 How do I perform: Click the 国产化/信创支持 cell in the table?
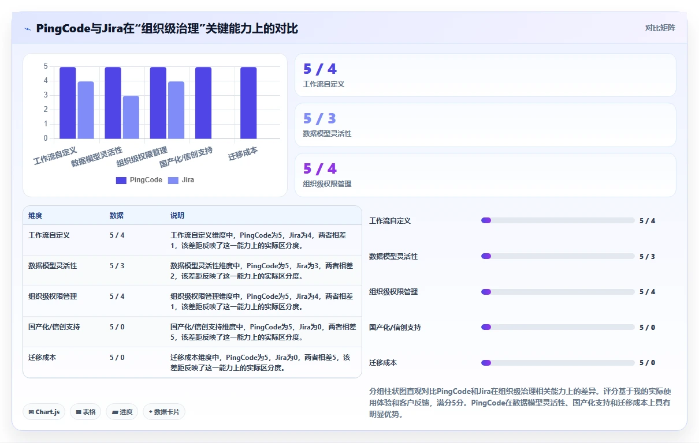[x=54, y=327]
